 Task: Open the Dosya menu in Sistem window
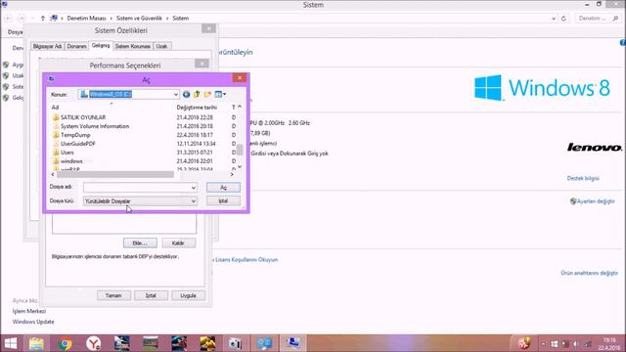click(x=16, y=32)
